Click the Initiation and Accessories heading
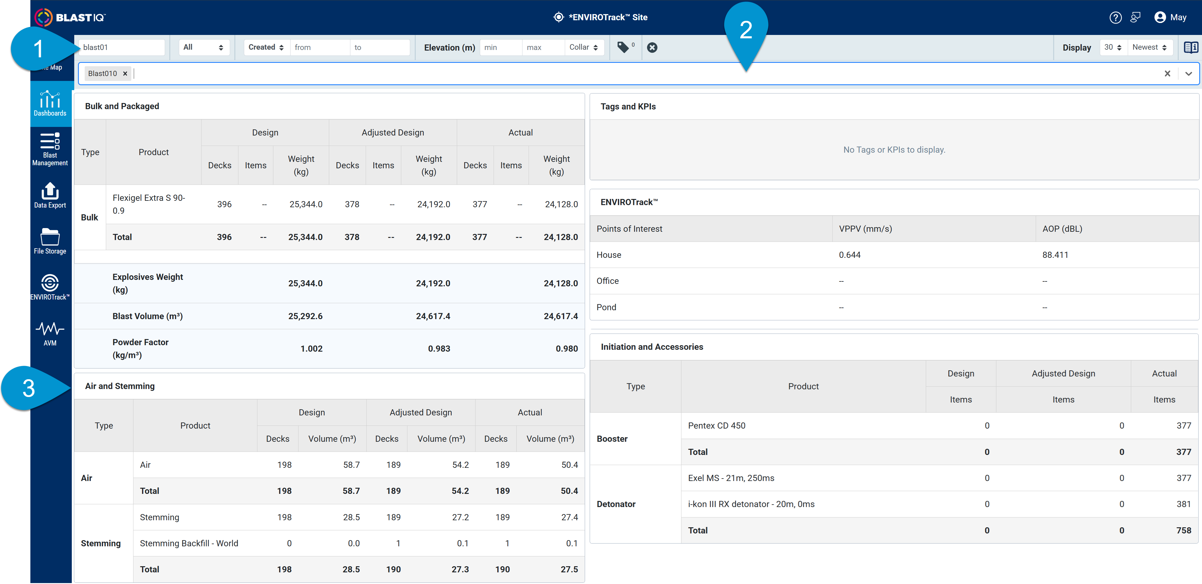Image resolution: width=1202 pixels, height=584 pixels. pyautogui.click(x=651, y=347)
